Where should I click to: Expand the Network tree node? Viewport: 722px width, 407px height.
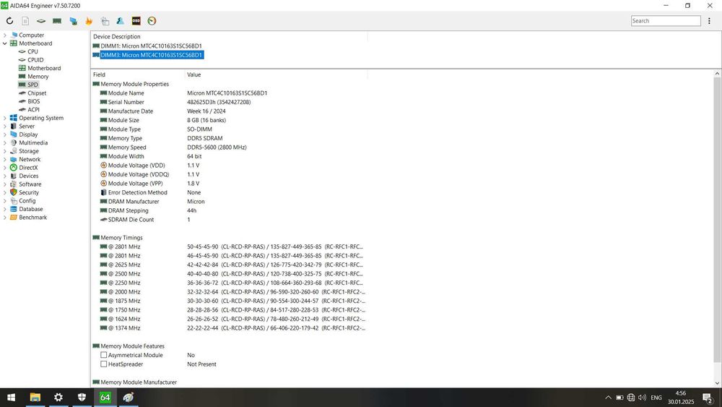tap(4, 160)
